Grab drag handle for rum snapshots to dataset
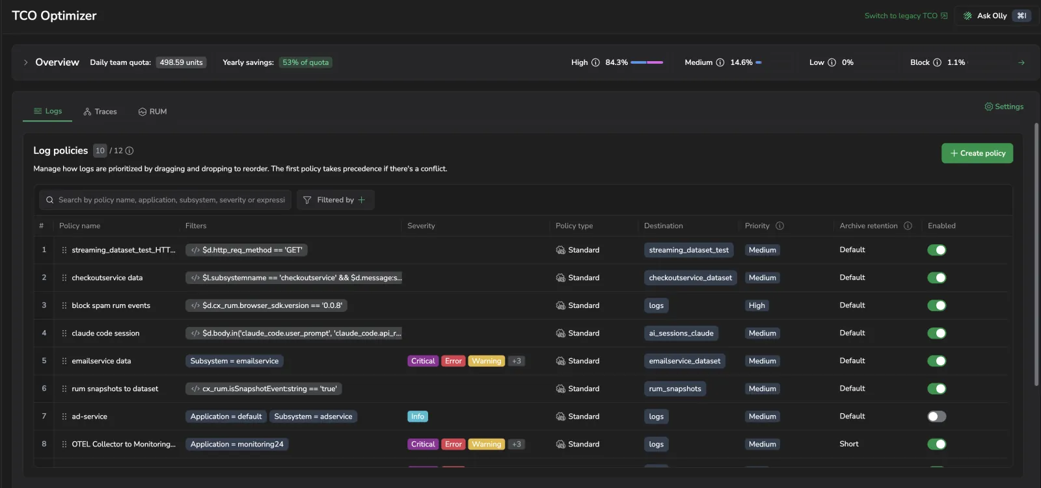 64,389
